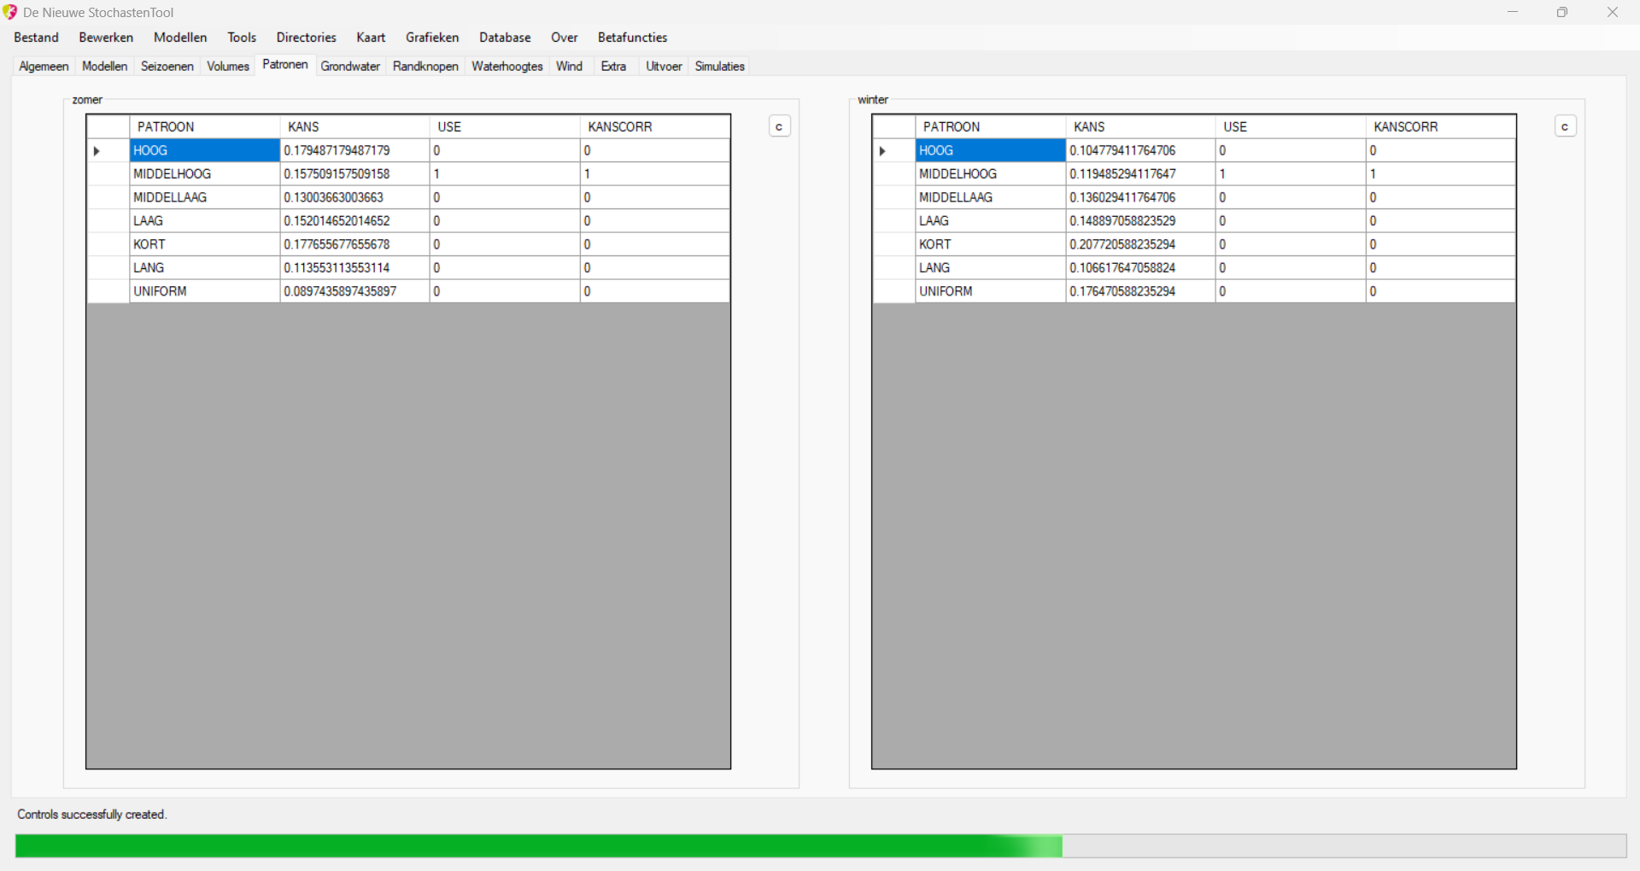Open the Tools menu

pyautogui.click(x=242, y=38)
